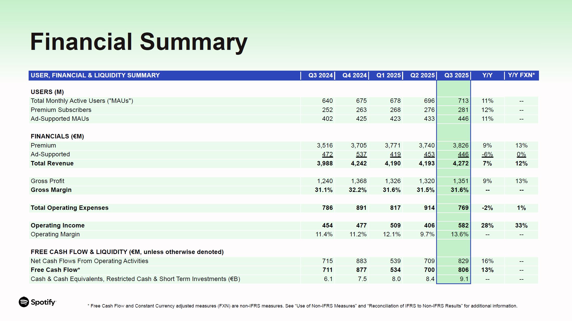Click the Y/Y FXN* column header
This screenshot has height=321, width=572.
[521, 75]
